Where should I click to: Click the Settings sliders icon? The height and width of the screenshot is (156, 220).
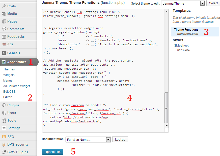click(4, 128)
